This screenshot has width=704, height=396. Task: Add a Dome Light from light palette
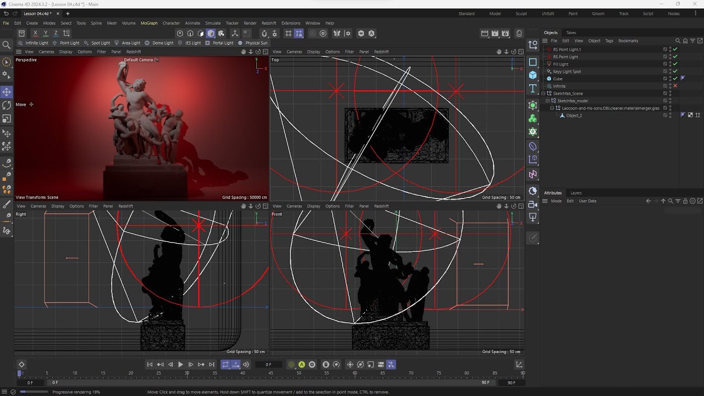(x=159, y=43)
